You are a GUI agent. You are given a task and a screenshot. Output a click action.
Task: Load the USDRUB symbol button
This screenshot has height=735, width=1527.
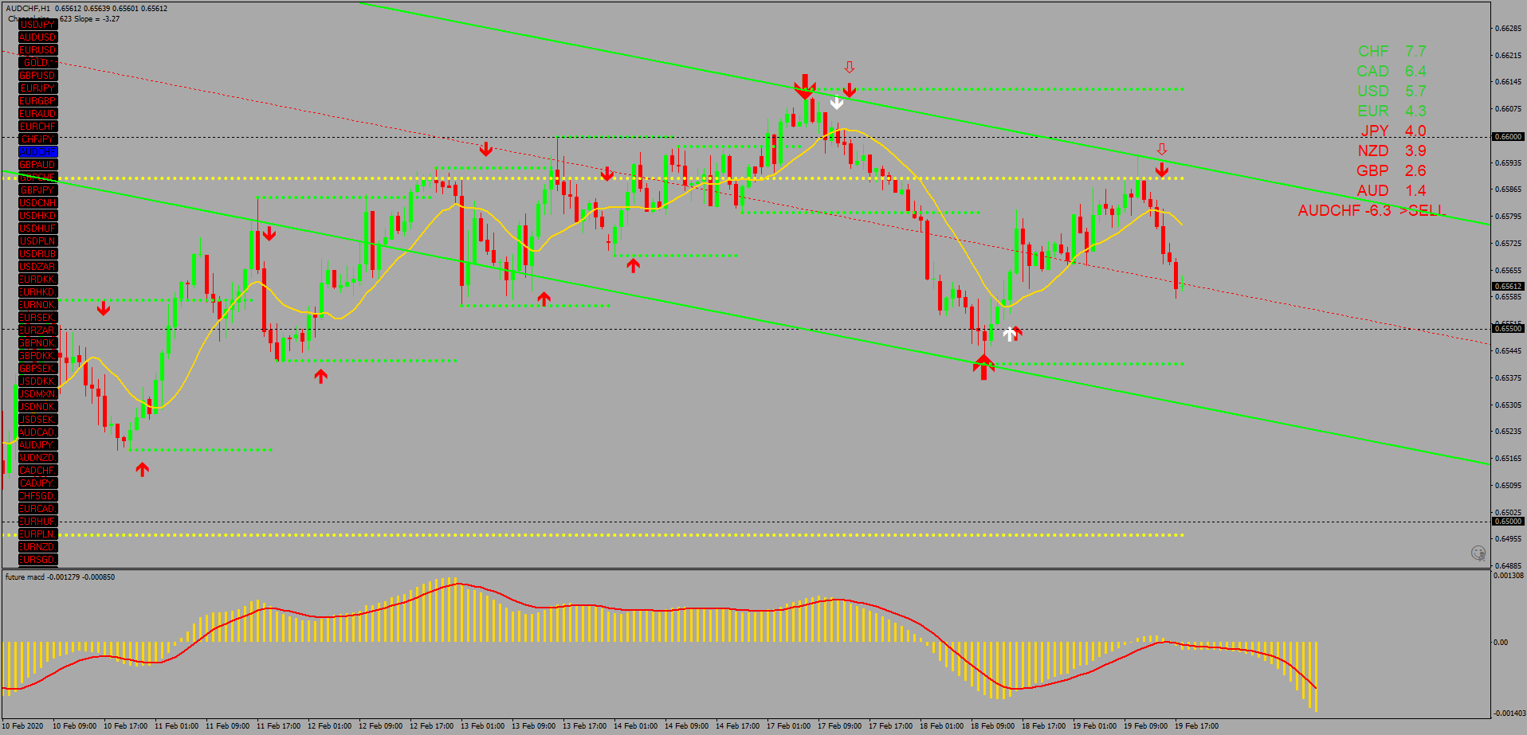(38, 254)
